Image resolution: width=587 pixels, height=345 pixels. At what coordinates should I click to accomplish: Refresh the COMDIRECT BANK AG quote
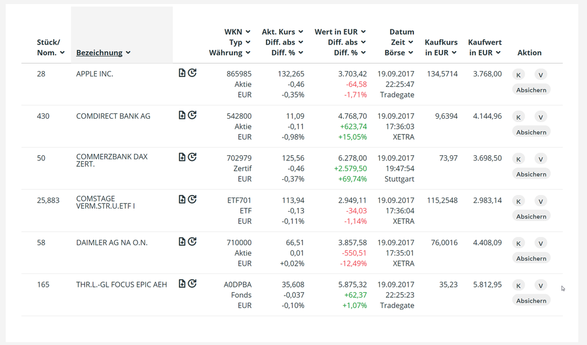click(x=192, y=115)
